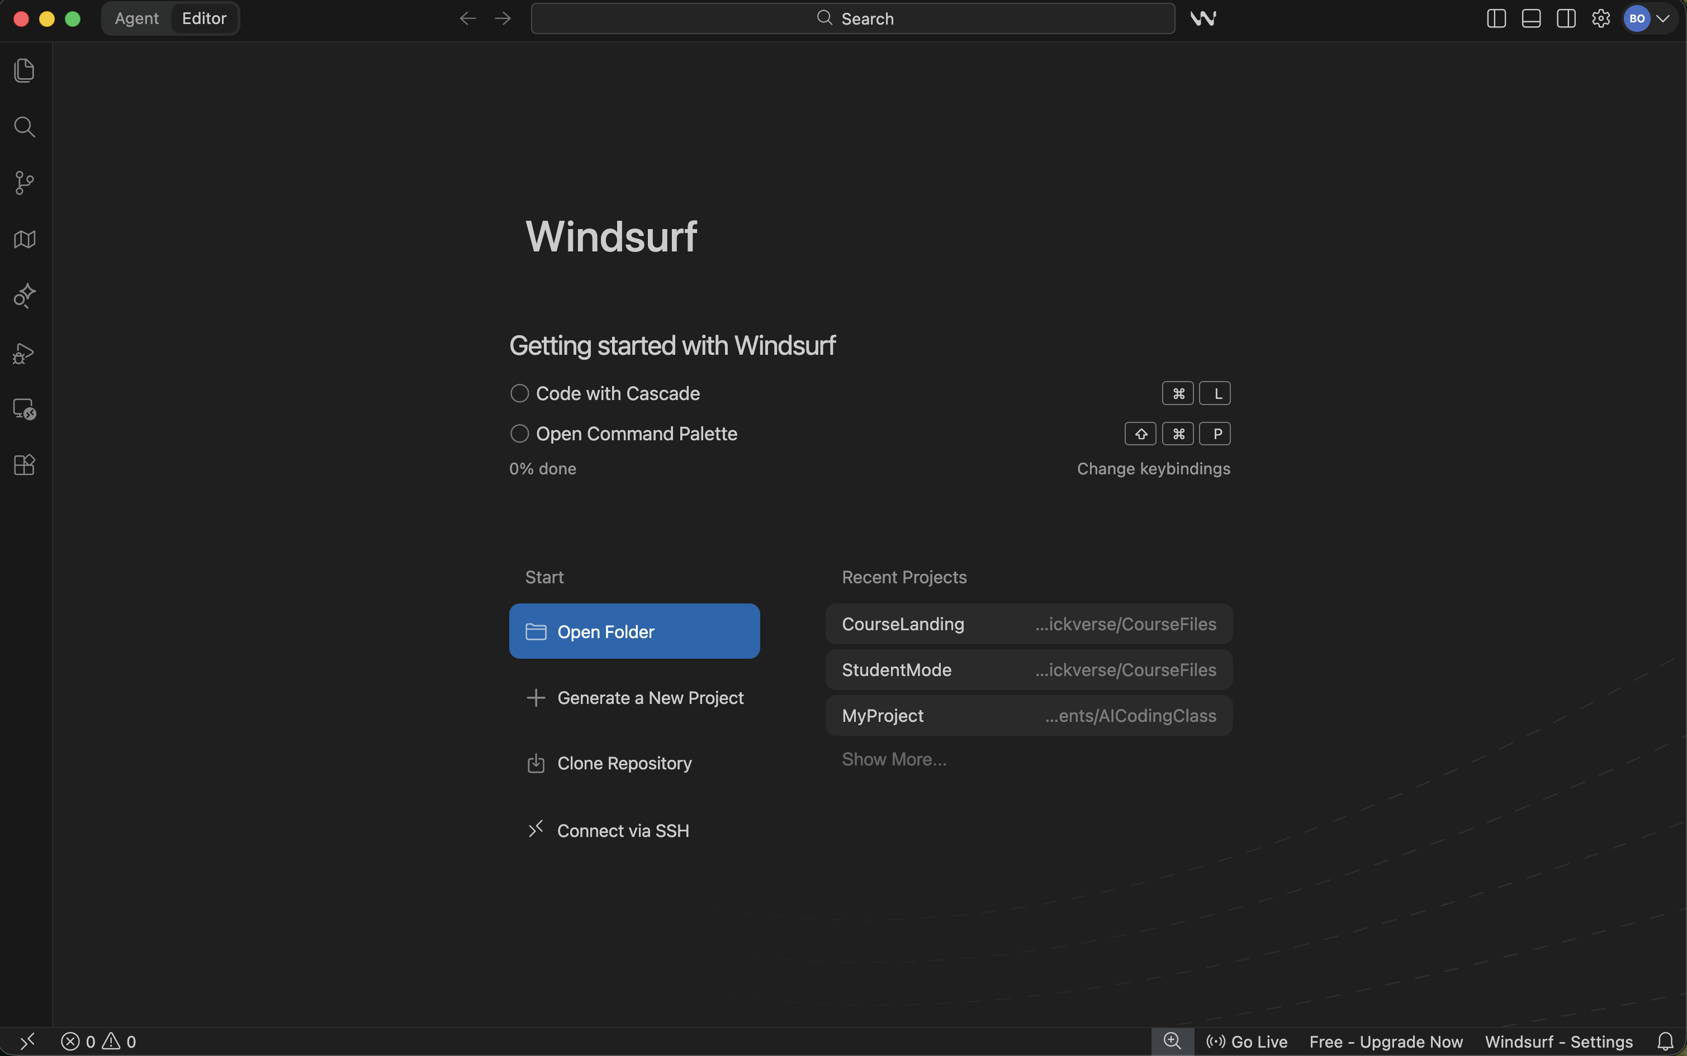Switch to the Editor tab
The width and height of the screenshot is (1687, 1056).
click(x=204, y=19)
